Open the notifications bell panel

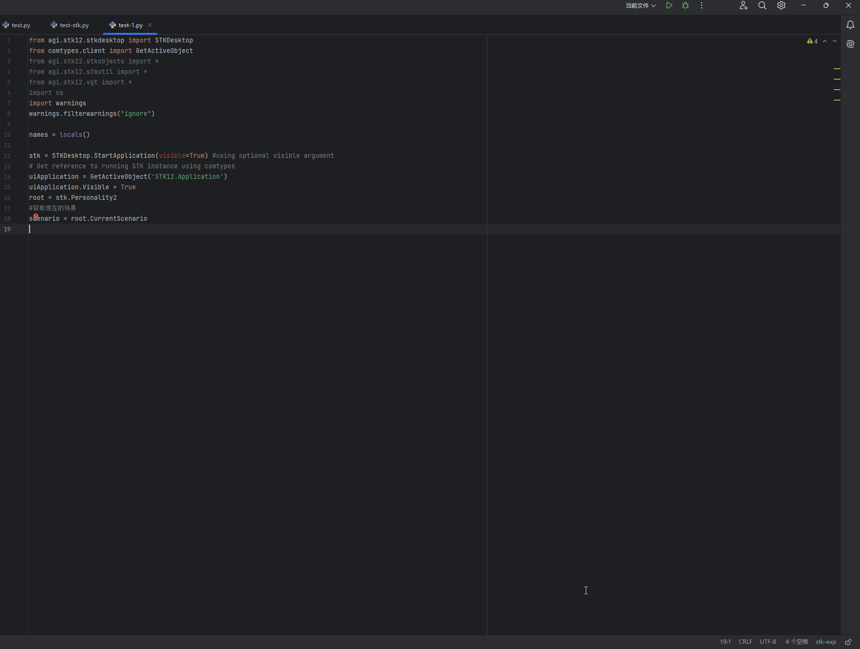click(850, 25)
